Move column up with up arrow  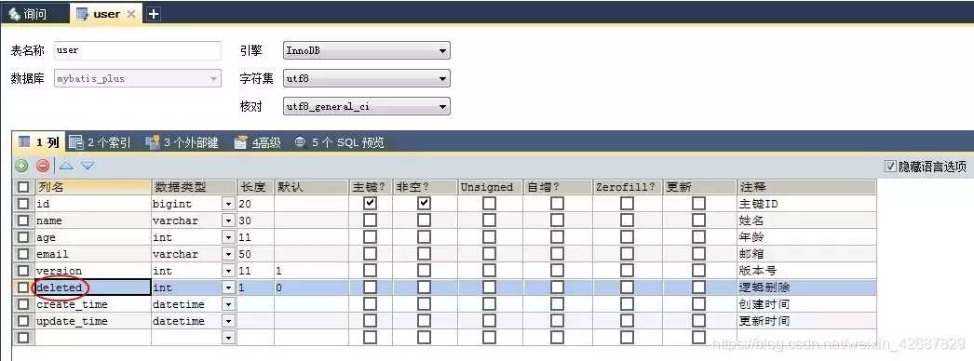(66, 166)
